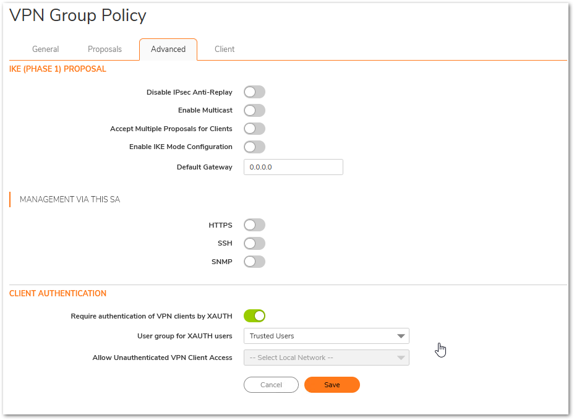This screenshot has height=420, width=574.
Task: Click the Client Authentication section heading
Action: [58, 294]
